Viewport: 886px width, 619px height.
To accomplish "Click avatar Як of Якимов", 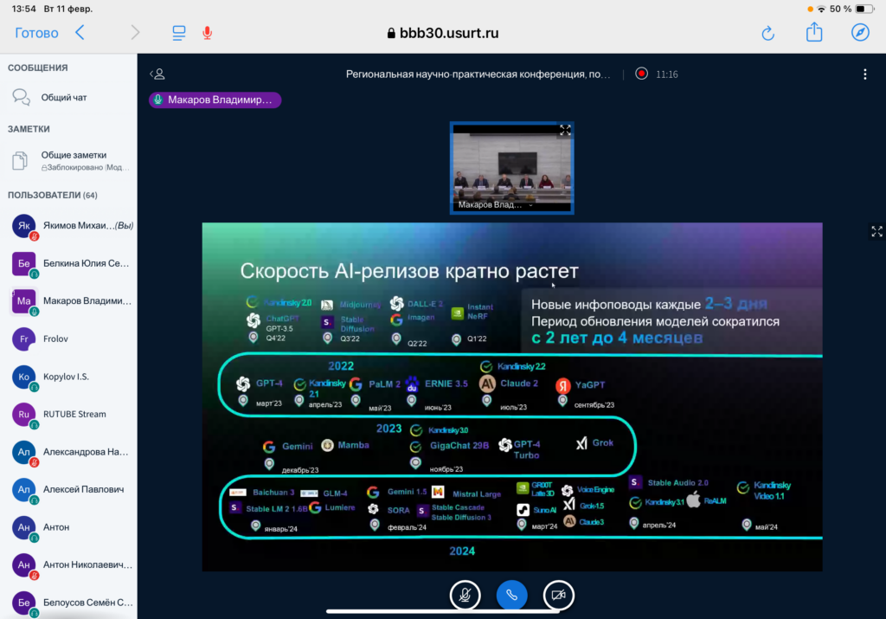I will click(23, 226).
